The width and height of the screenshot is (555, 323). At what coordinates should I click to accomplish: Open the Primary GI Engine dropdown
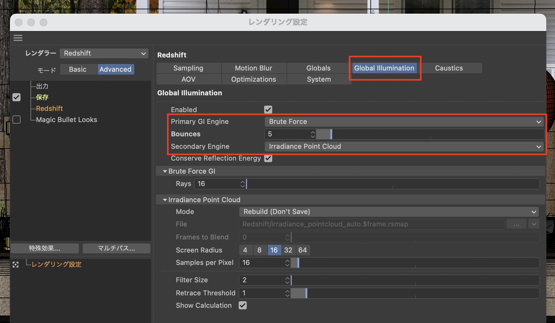(x=404, y=122)
